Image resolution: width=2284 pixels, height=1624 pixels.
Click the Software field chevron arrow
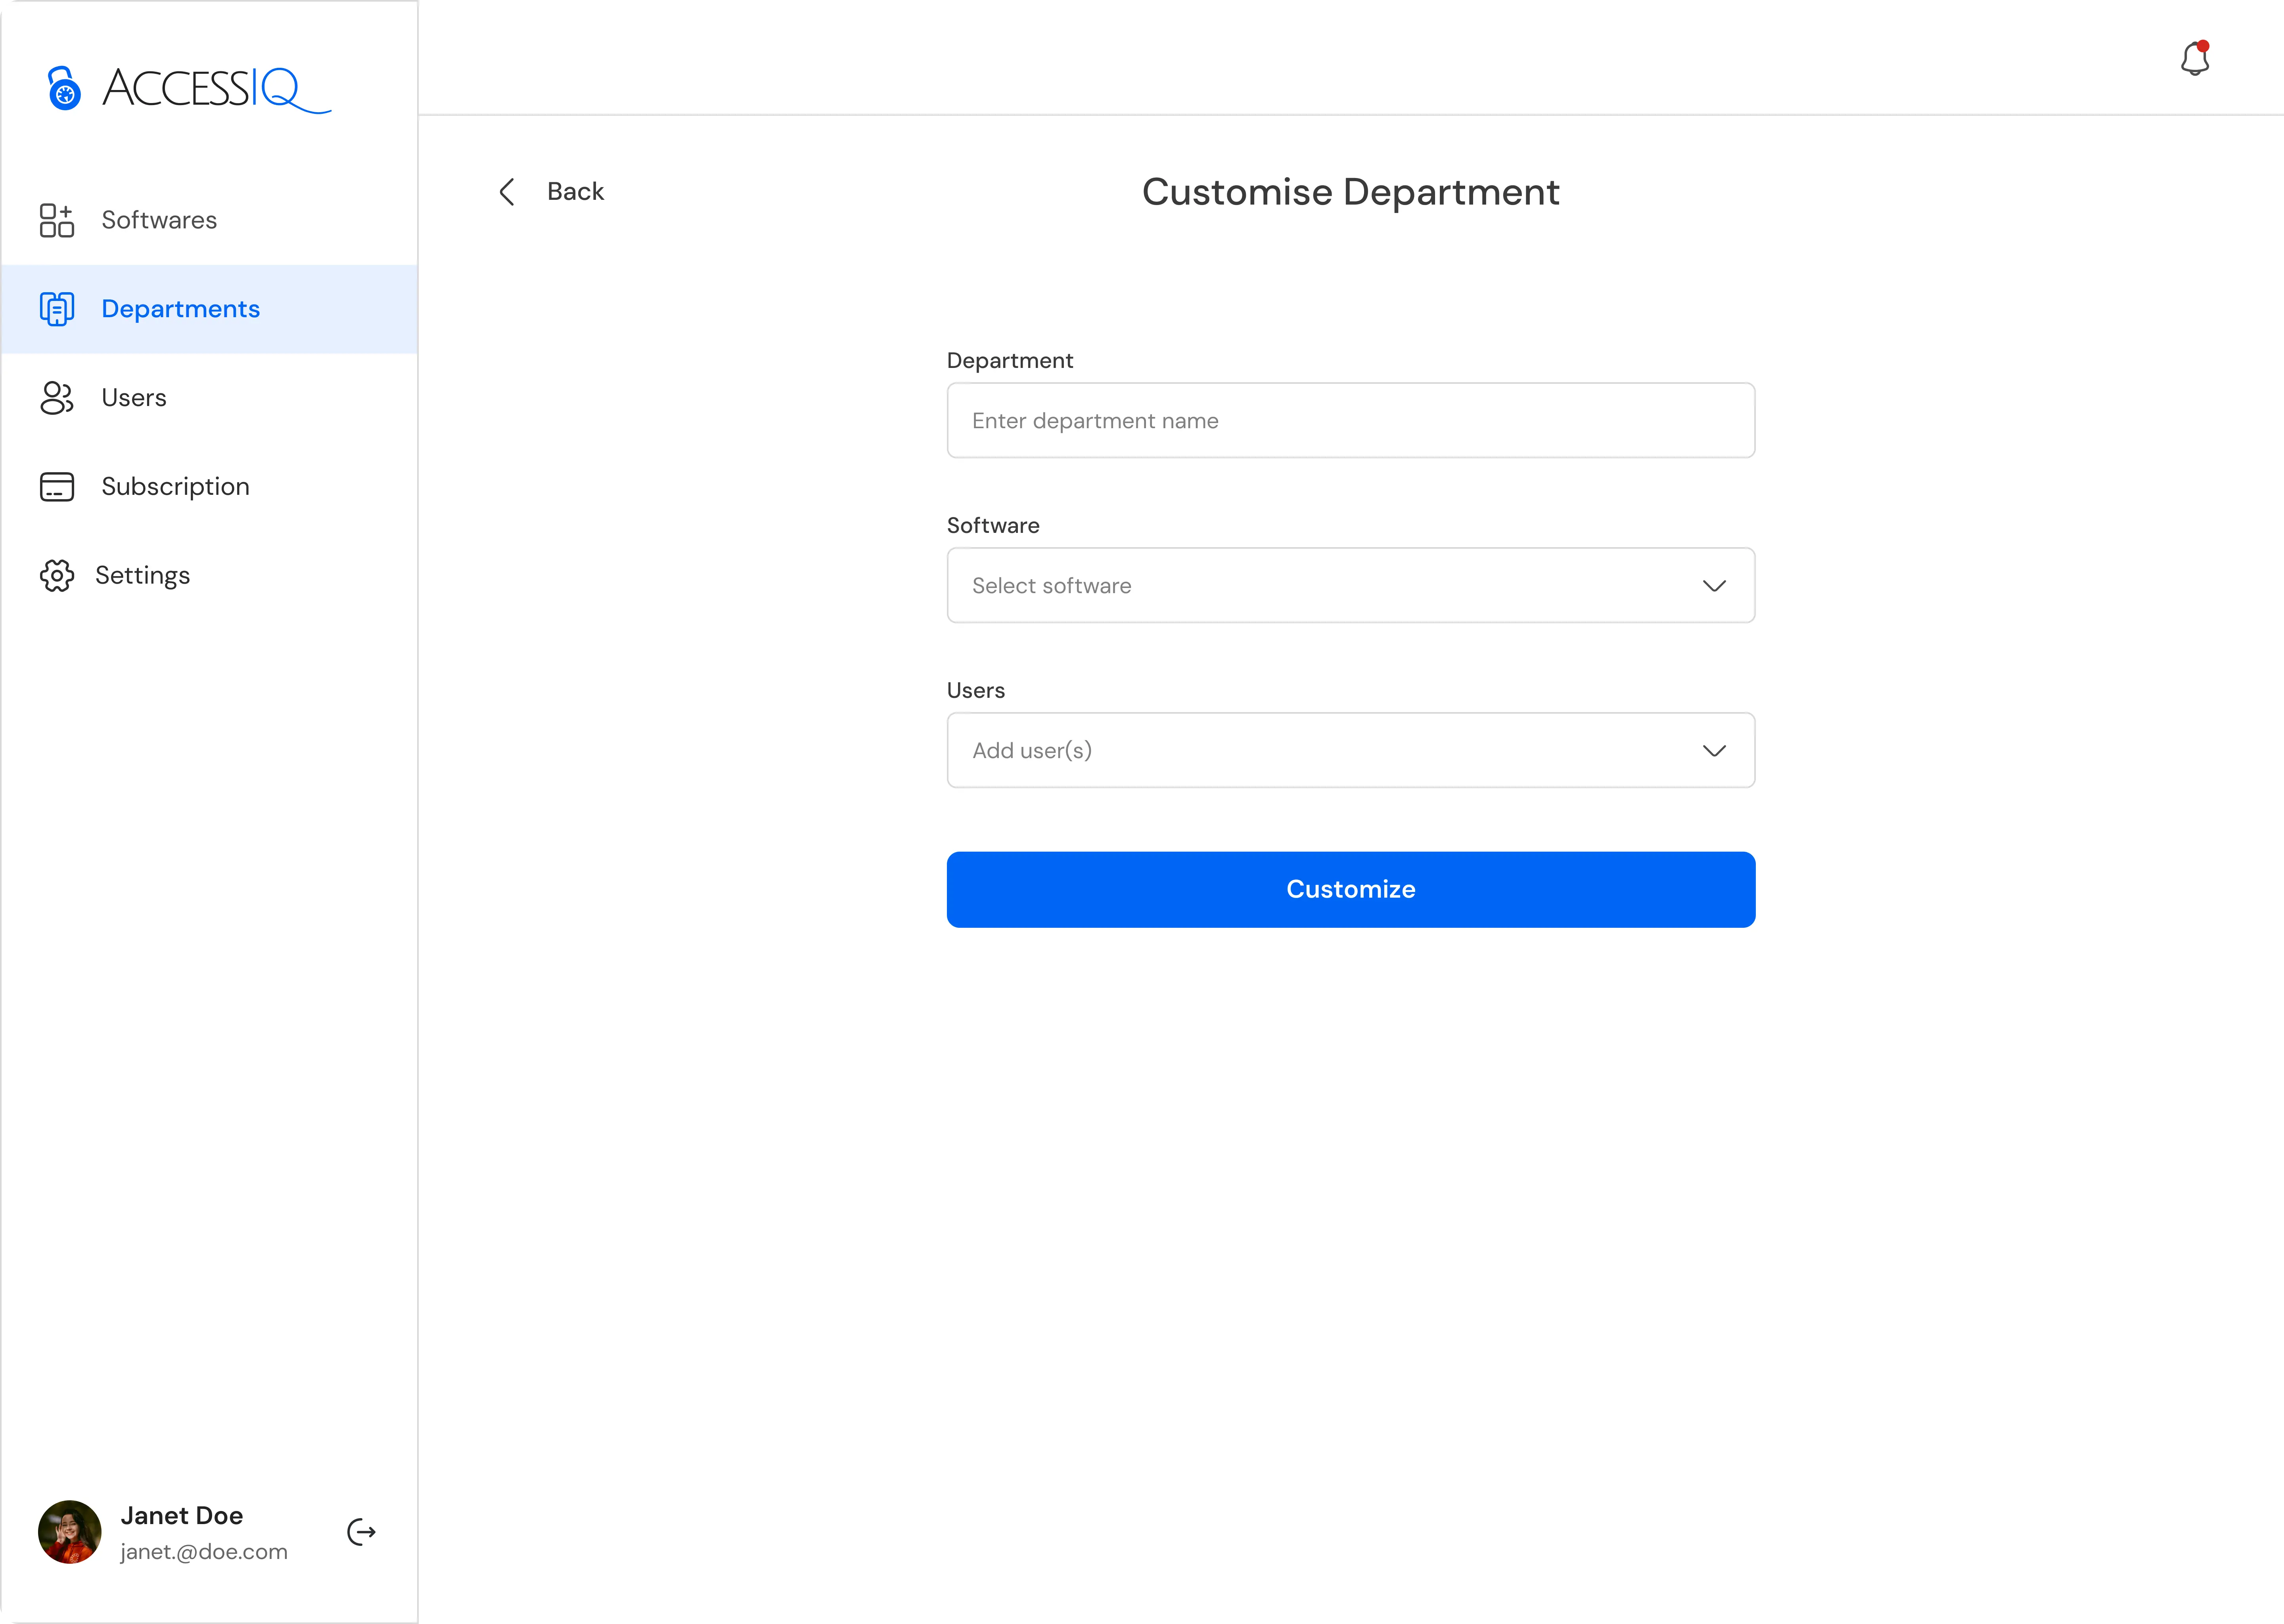point(1714,586)
